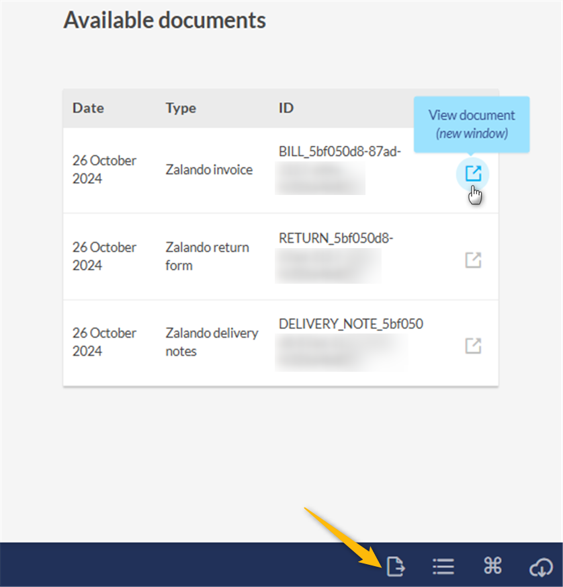Click the "Zalando delivery notes" type text
Screen dimensions: 563x587
click(x=212, y=342)
